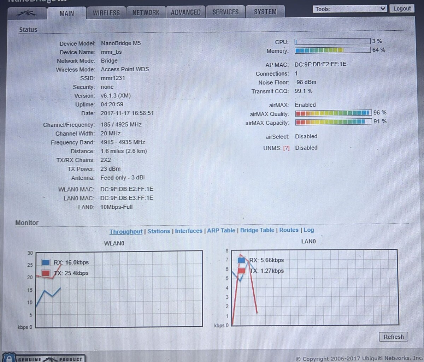Click the blue RX legend square in LAN0
The image size is (424, 362).
point(242,260)
